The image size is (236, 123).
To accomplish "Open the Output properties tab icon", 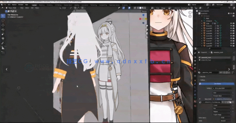I will pos(195,61).
